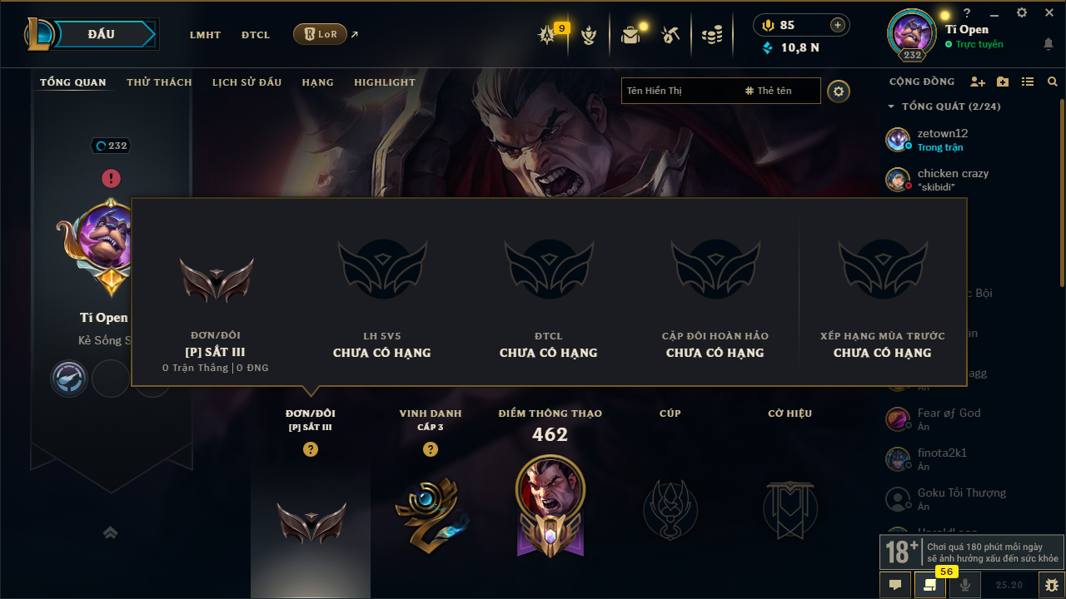The width and height of the screenshot is (1066, 599).
Task: Open the Crafting hammer icon
Action: click(x=670, y=34)
